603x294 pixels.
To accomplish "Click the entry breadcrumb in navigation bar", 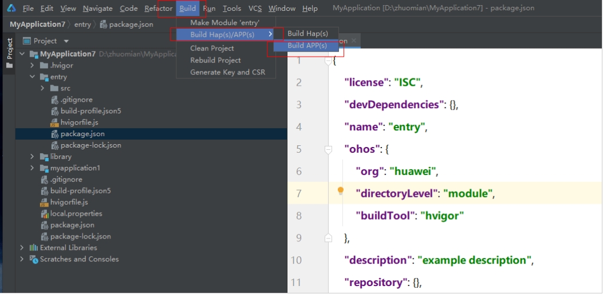I will coord(82,25).
